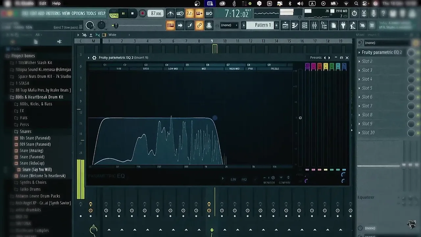Open the EQ plugin gear settings icon
This screenshot has width=421, height=237.
click(x=94, y=58)
